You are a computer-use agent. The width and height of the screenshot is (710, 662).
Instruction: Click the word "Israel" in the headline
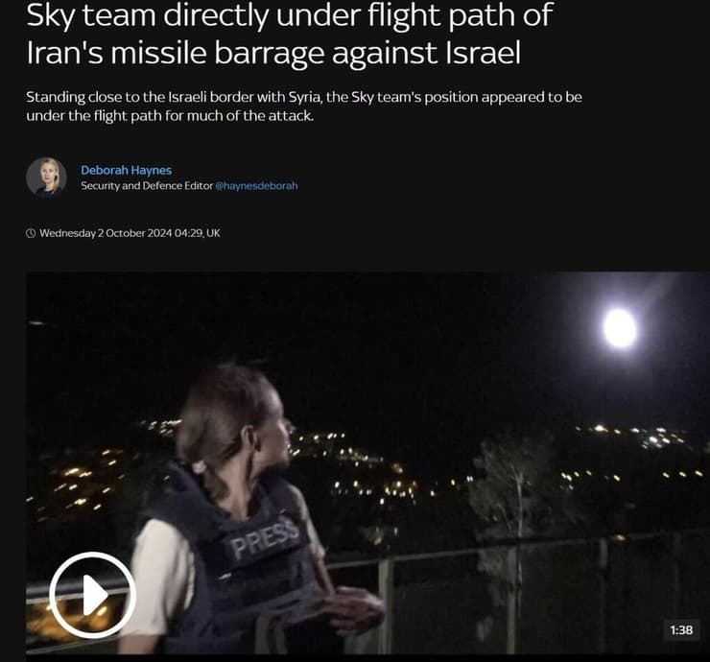(x=484, y=53)
